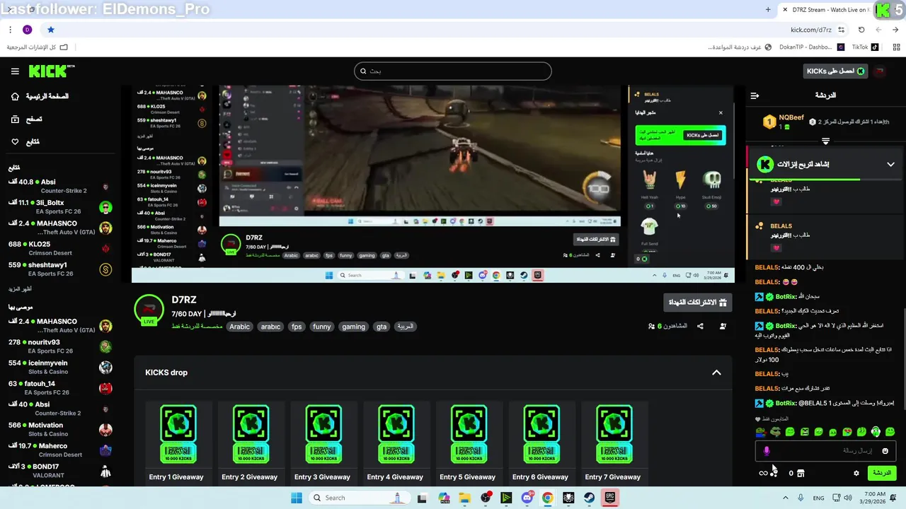906x509 pixels.
Task: Collapse the KICKS drop section
Action: pos(716,373)
